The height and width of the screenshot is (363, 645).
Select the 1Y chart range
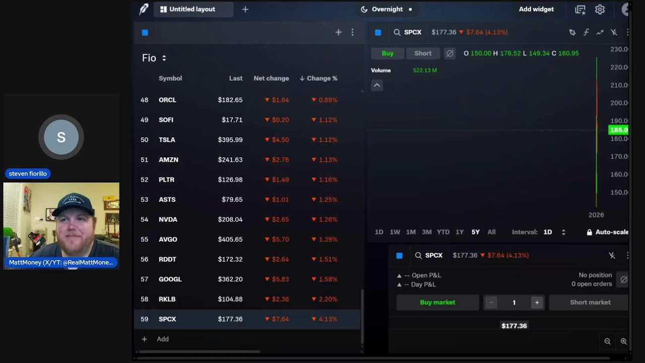point(460,232)
